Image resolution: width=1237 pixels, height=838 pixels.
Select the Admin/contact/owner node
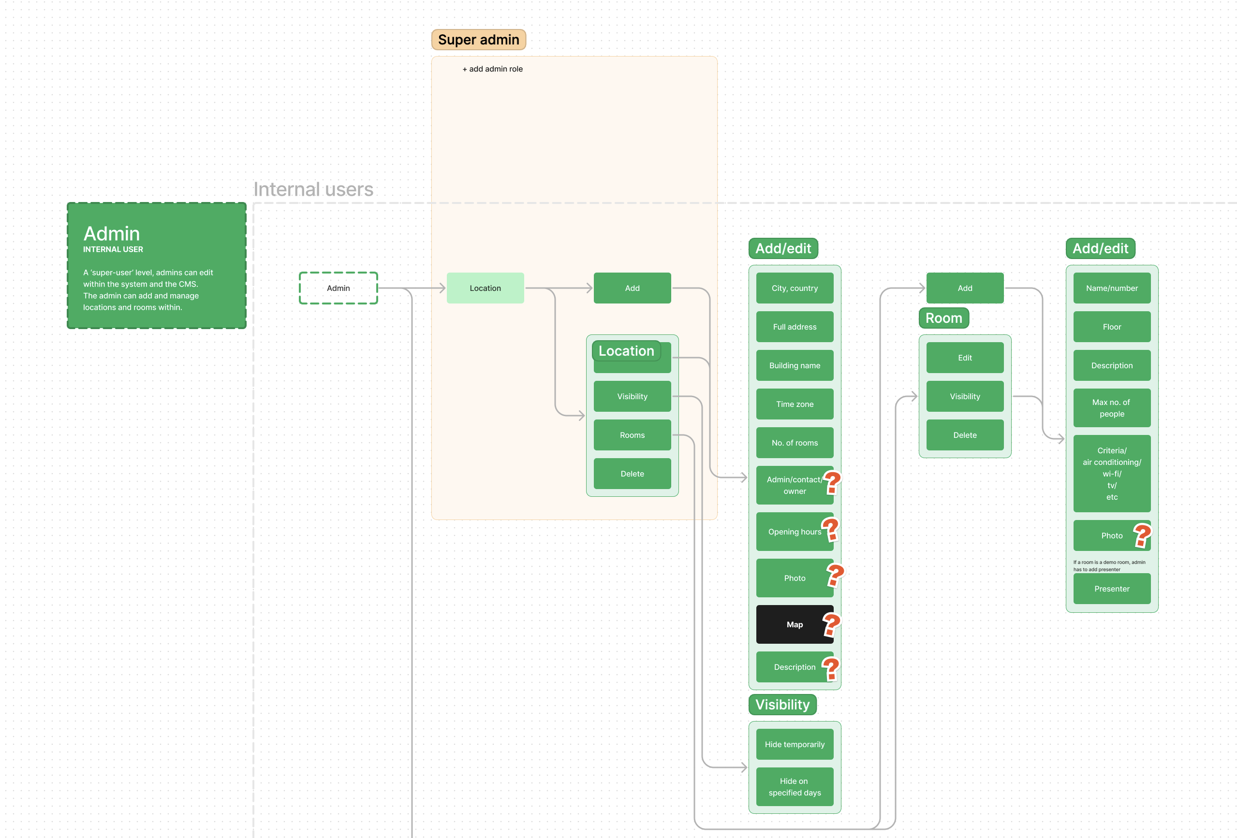795,485
